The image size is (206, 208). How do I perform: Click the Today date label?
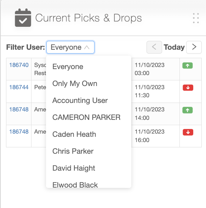pyautogui.click(x=174, y=47)
